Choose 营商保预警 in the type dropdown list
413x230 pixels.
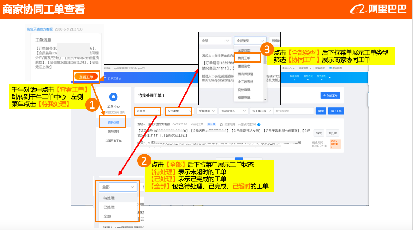pos(246,74)
